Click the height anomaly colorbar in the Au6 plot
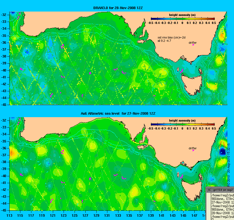 [x=183, y=124]
